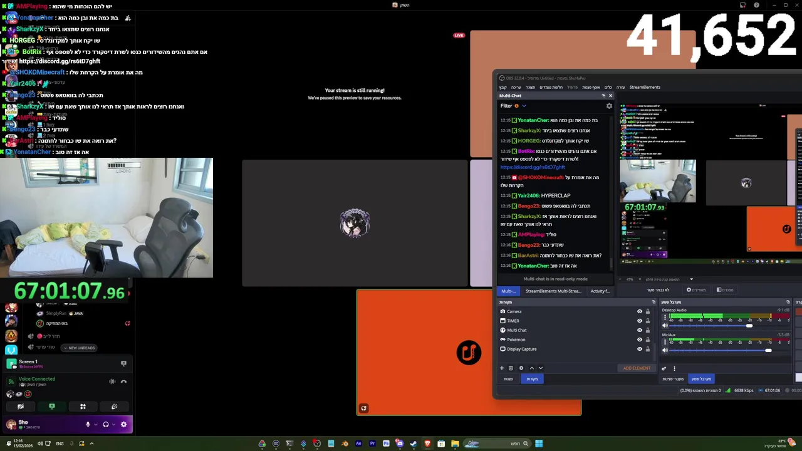The width and height of the screenshot is (802, 451).
Task: Open StreamElements menu in OBS
Action: tap(645, 87)
